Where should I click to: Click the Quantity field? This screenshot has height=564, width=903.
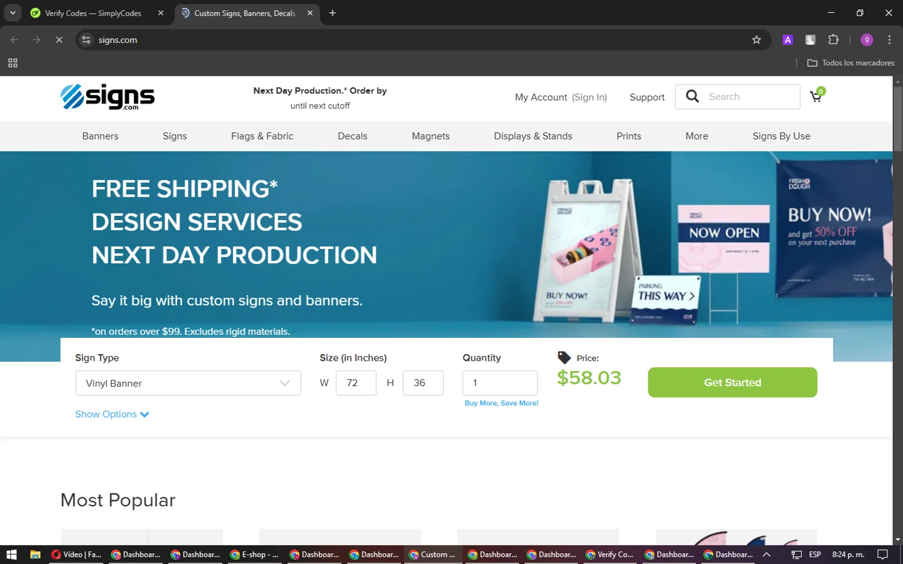click(500, 383)
